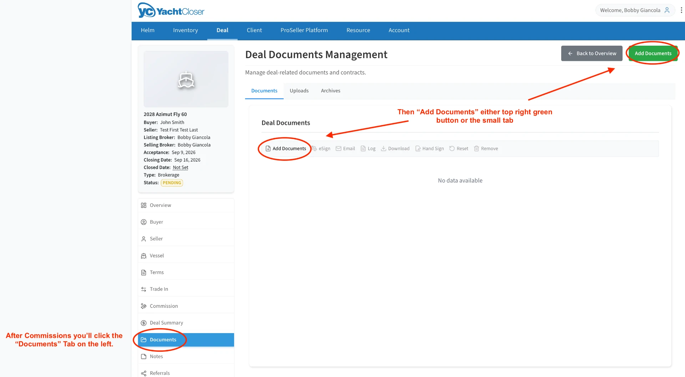Click Selling Broker Bobby Giancola name
This screenshot has height=377, width=685.
194,145
